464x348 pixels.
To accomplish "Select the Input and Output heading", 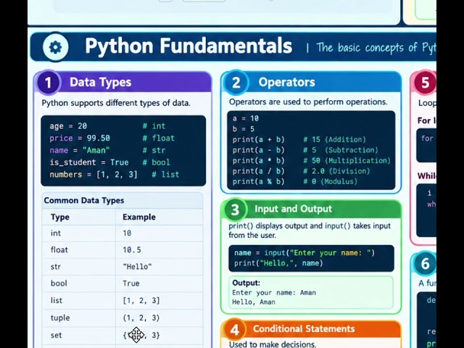I will tap(293, 209).
